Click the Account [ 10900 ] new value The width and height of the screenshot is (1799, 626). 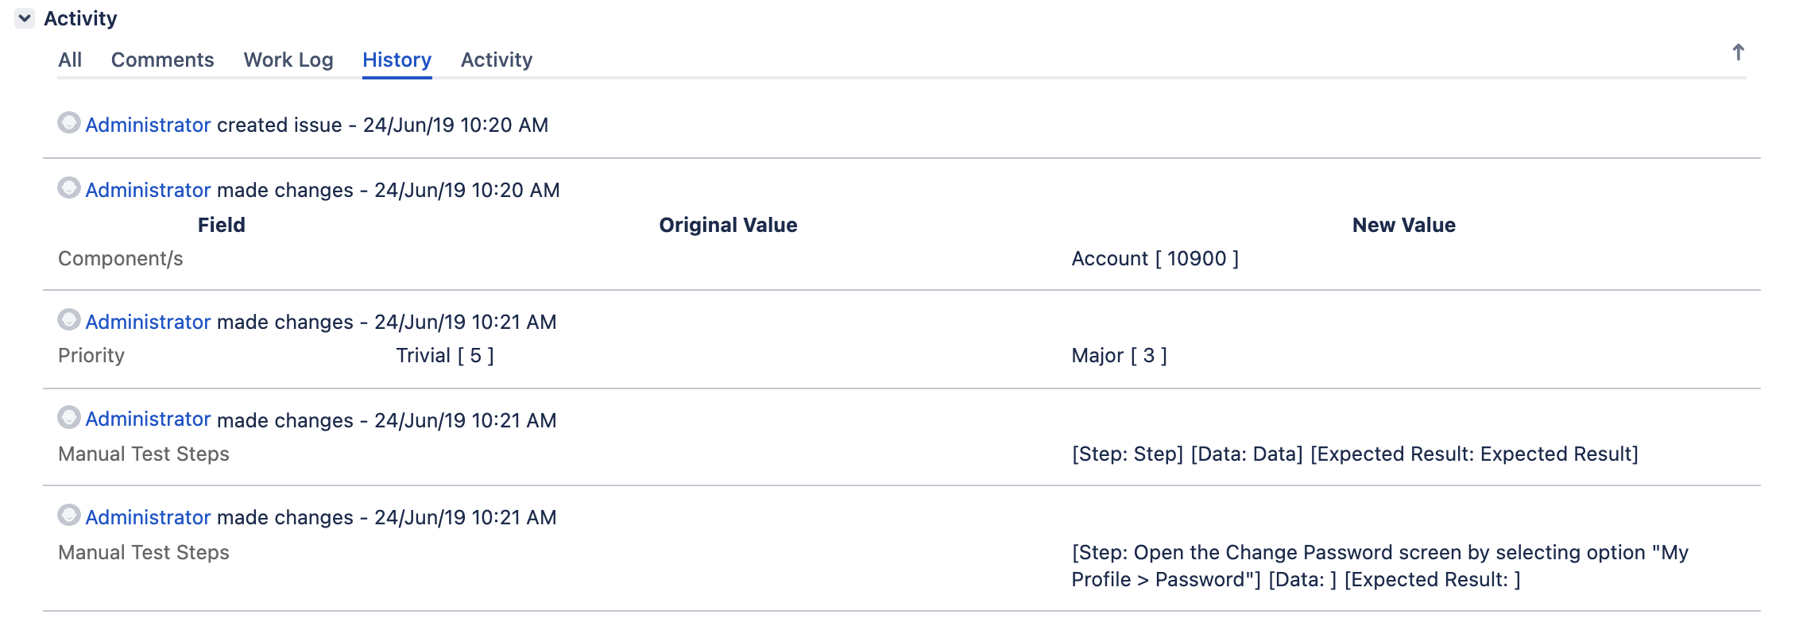[x=1155, y=258]
